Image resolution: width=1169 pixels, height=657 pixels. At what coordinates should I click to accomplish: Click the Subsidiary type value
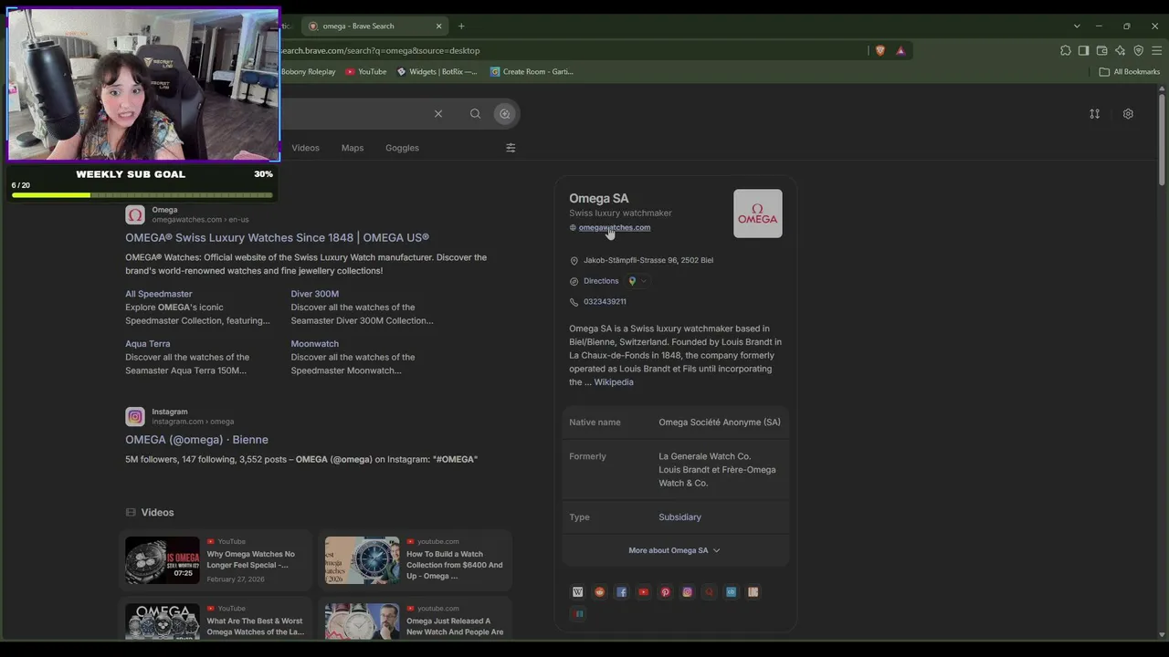pos(680,517)
